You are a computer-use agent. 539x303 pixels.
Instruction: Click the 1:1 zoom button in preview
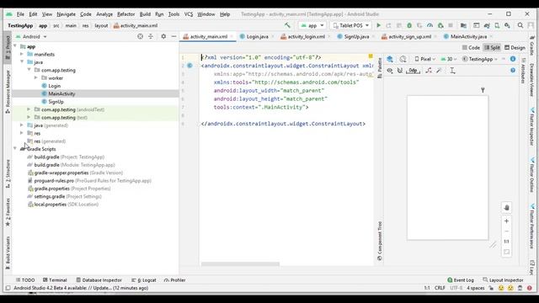(506, 242)
